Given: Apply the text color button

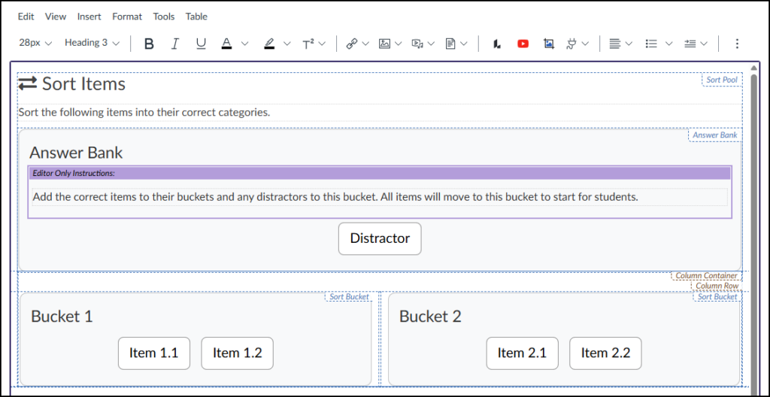Looking at the screenshot, I should click(x=226, y=44).
